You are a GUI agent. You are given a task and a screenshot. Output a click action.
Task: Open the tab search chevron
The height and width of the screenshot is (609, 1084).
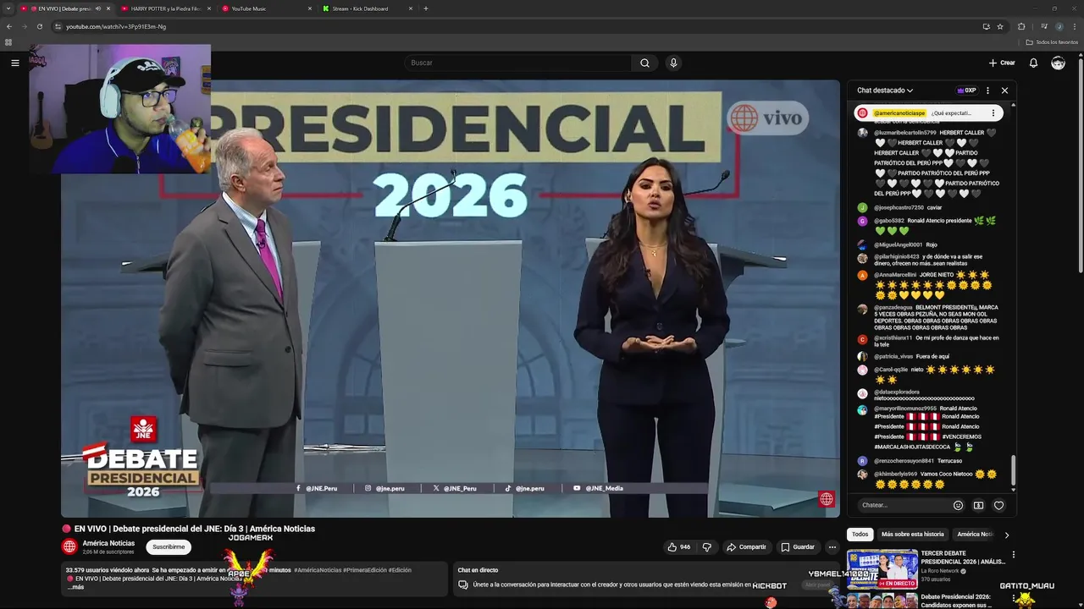point(8,8)
